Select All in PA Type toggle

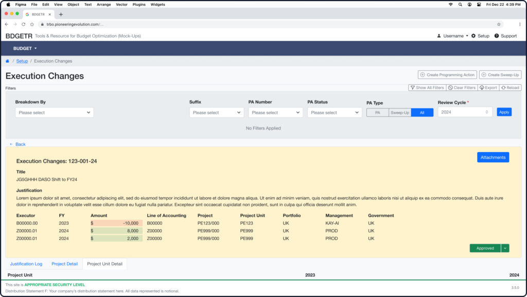(422, 113)
